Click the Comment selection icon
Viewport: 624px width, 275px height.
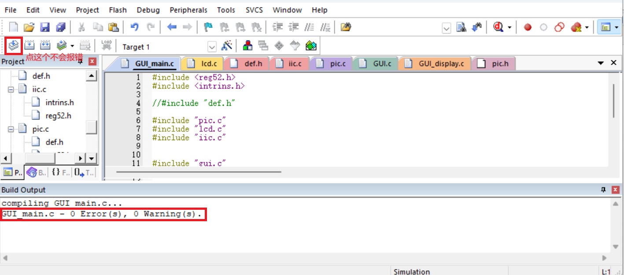pos(310,27)
